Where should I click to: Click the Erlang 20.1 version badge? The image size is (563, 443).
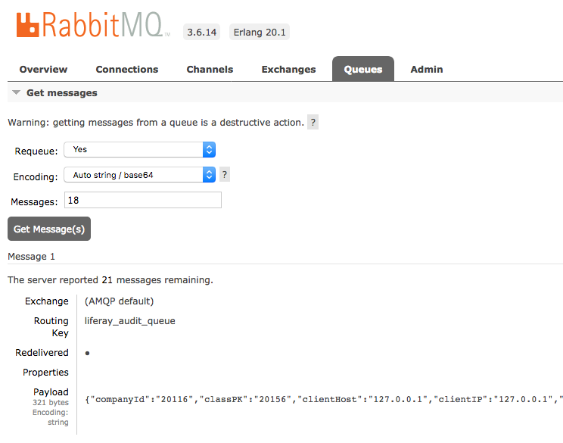259,32
